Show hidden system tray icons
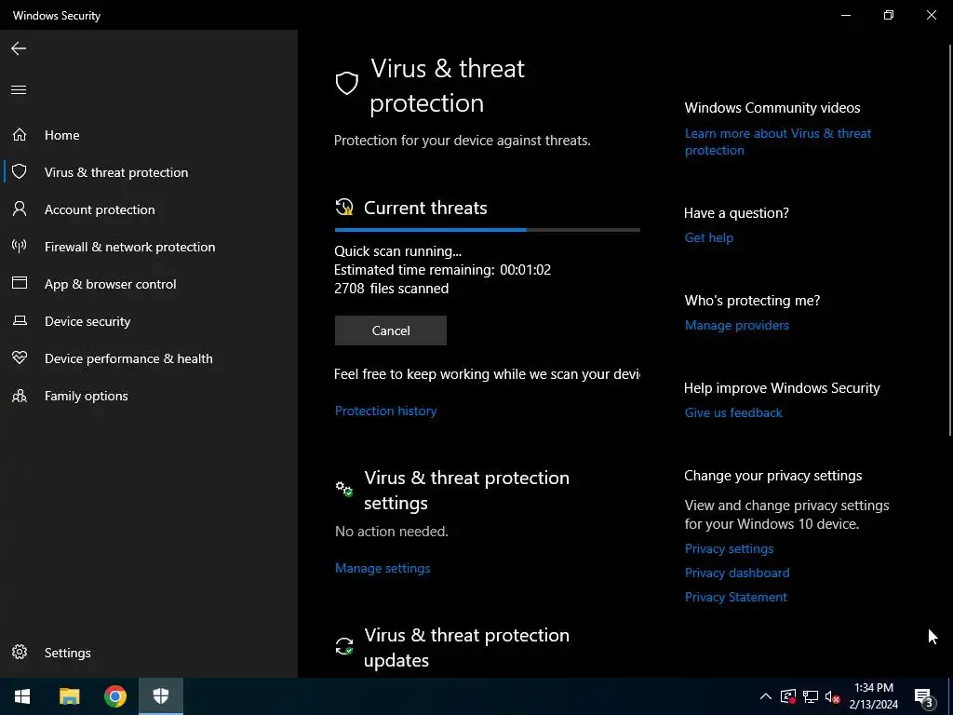This screenshot has width=953, height=715. (x=766, y=696)
